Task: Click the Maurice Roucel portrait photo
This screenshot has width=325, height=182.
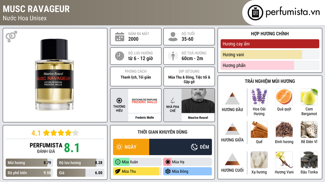Action: [x=198, y=101]
